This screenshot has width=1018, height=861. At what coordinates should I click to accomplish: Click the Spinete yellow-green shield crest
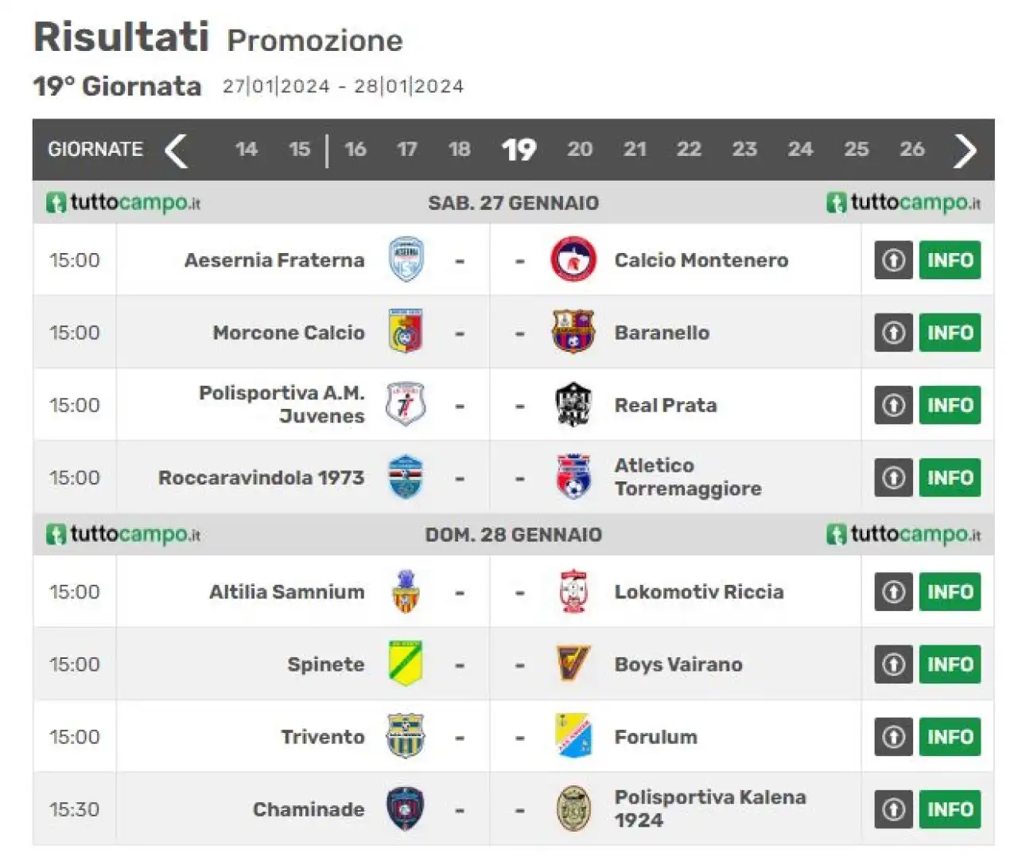click(x=406, y=664)
